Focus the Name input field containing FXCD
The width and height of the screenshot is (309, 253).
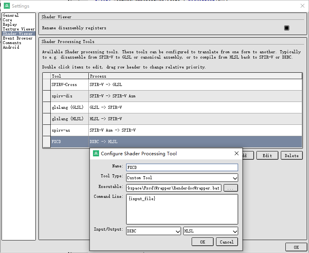click(x=182, y=167)
